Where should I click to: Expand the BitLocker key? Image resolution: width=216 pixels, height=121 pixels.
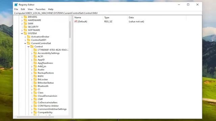(32, 80)
